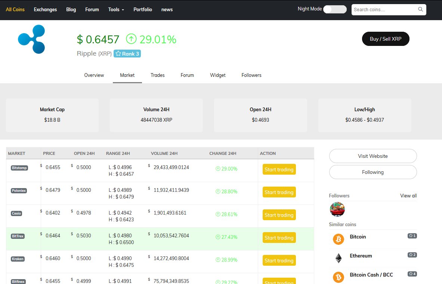Open the Blog link in navbar
The width and height of the screenshot is (442, 284).
71,10
